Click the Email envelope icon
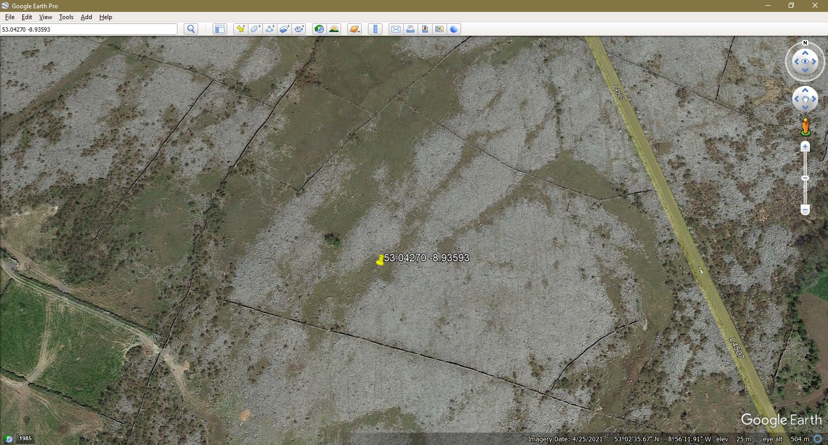Screen dimensions: 828x445 396,29
